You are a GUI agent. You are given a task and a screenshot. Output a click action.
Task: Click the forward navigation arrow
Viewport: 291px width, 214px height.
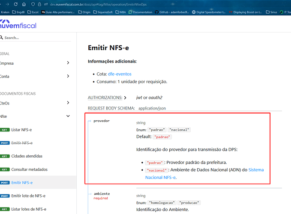tap(7, 4)
